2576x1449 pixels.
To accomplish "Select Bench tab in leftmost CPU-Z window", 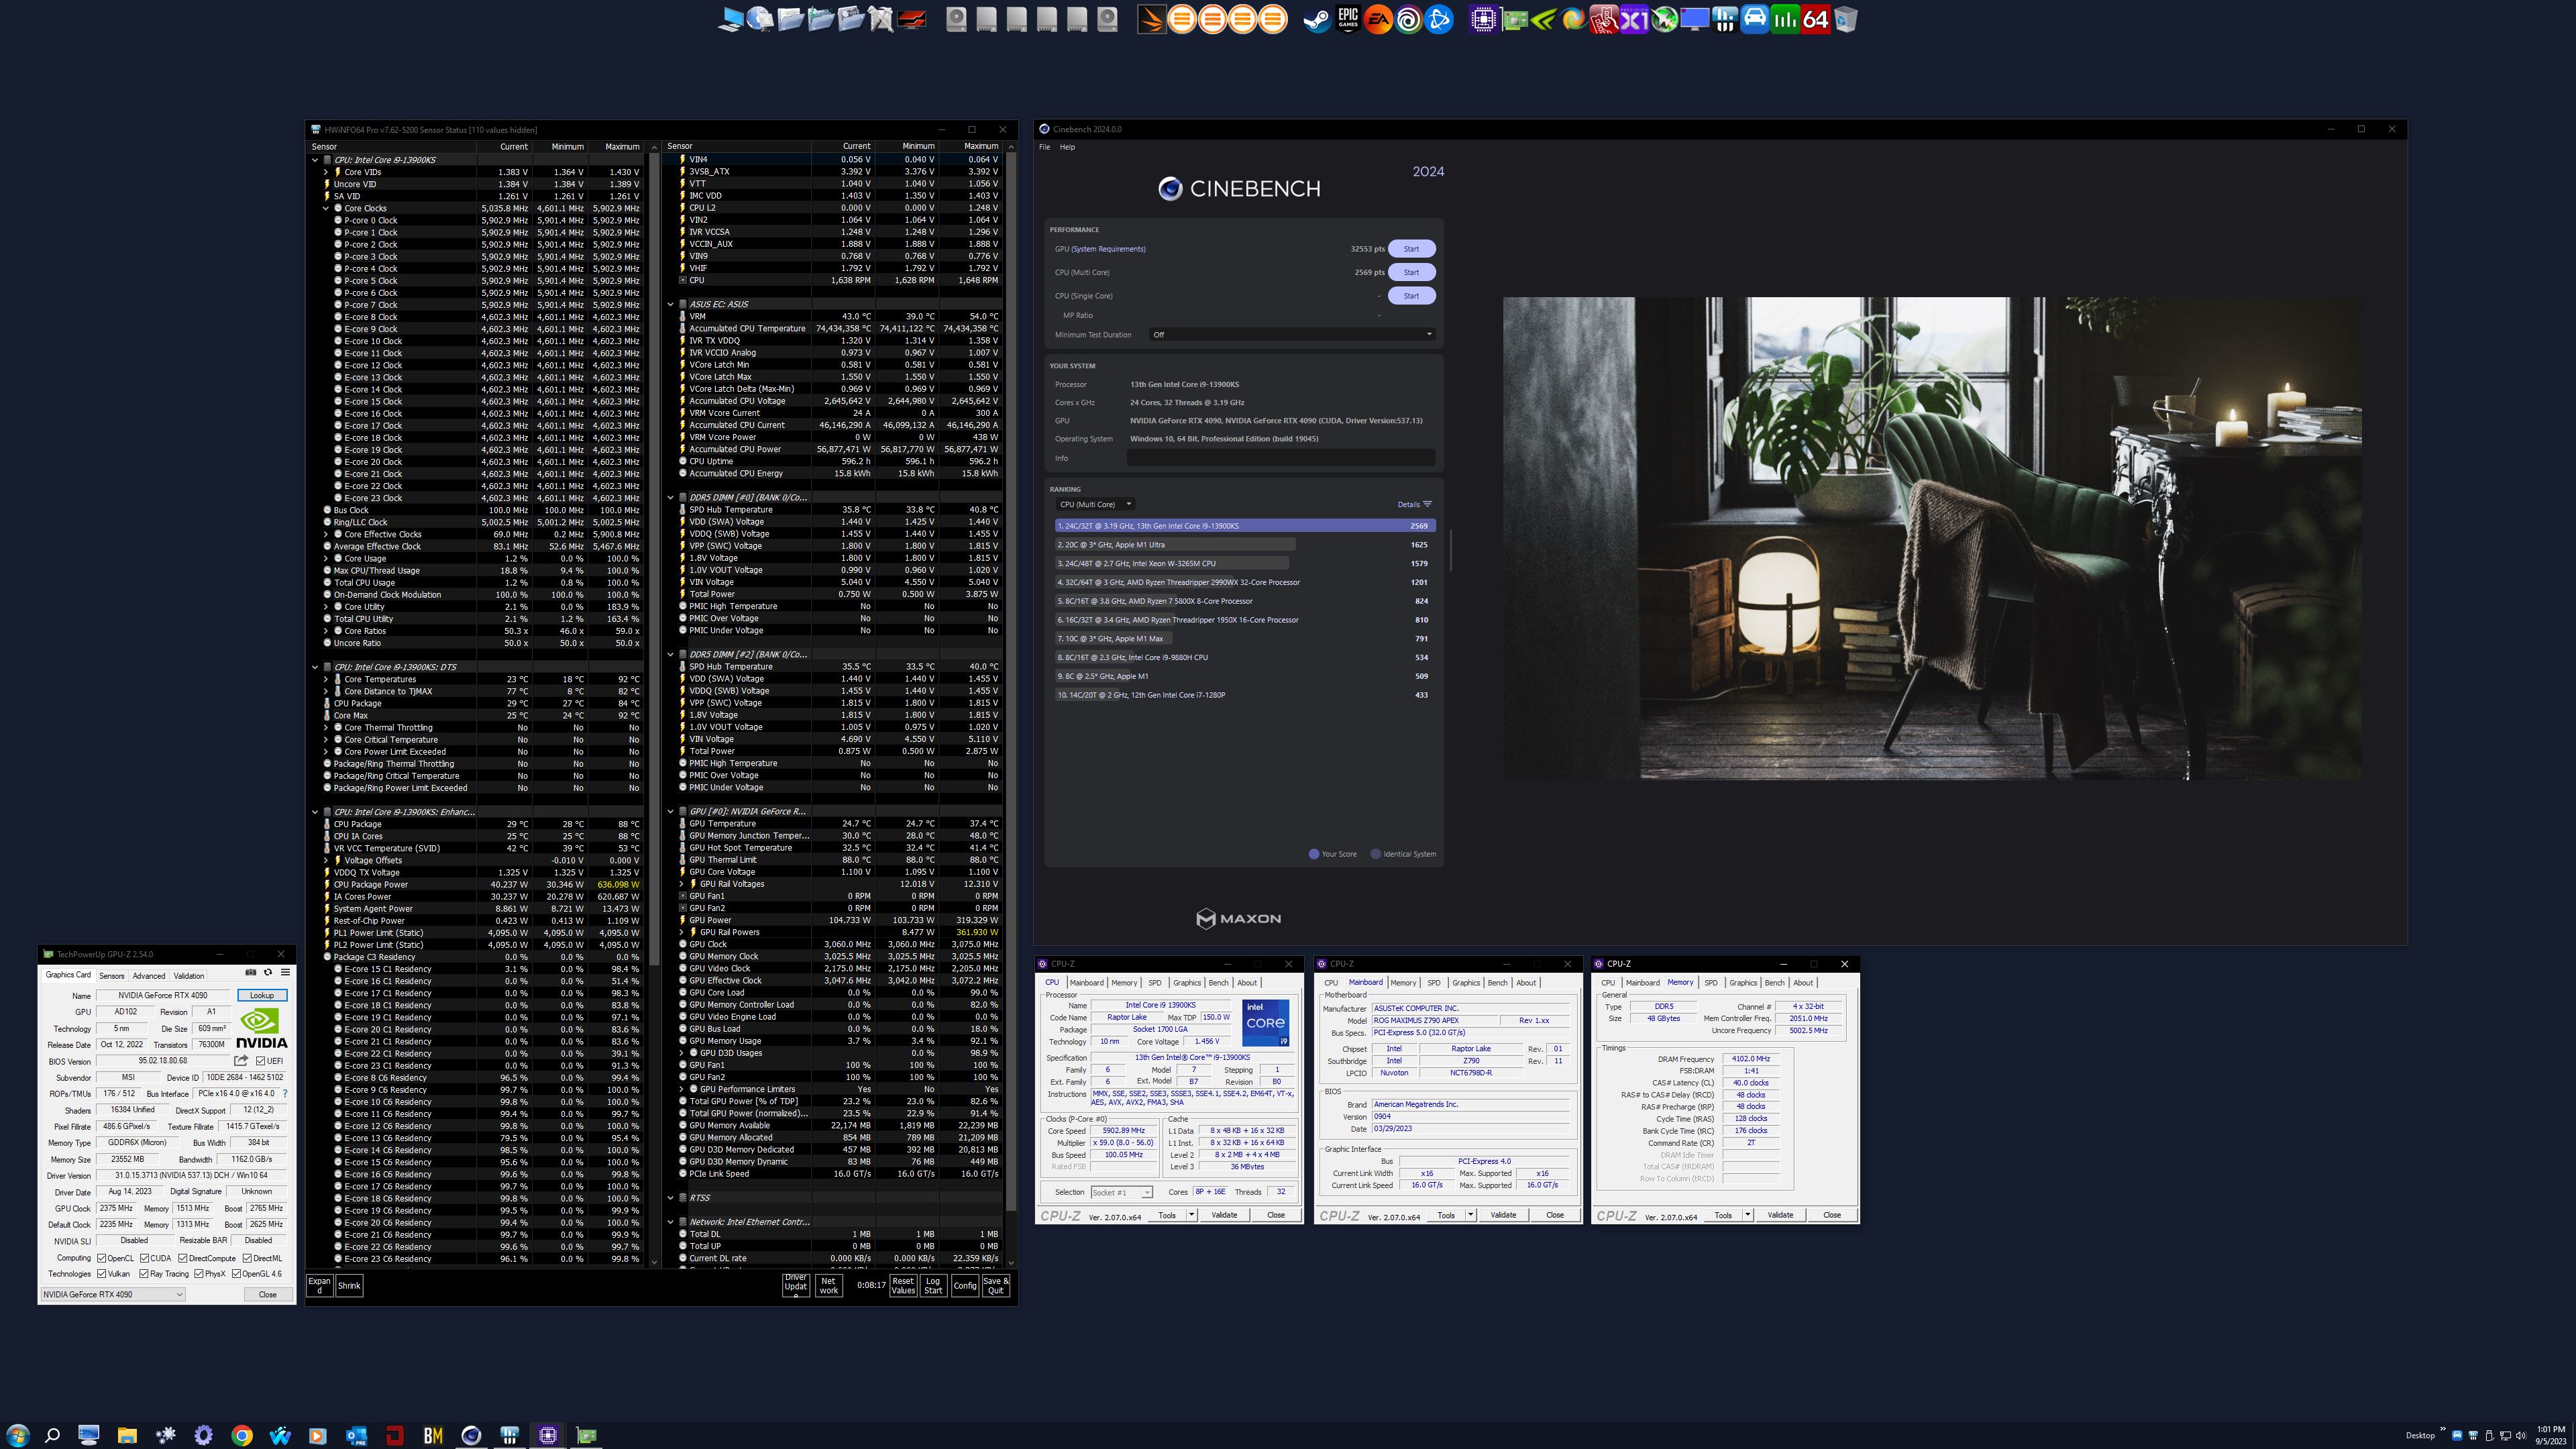I will (1218, 983).
